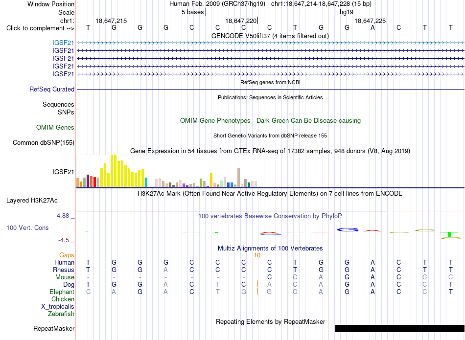465x340 pixels.
Task: Click the -4.5 lower PhyloP scale value
Action: tap(64, 240)
